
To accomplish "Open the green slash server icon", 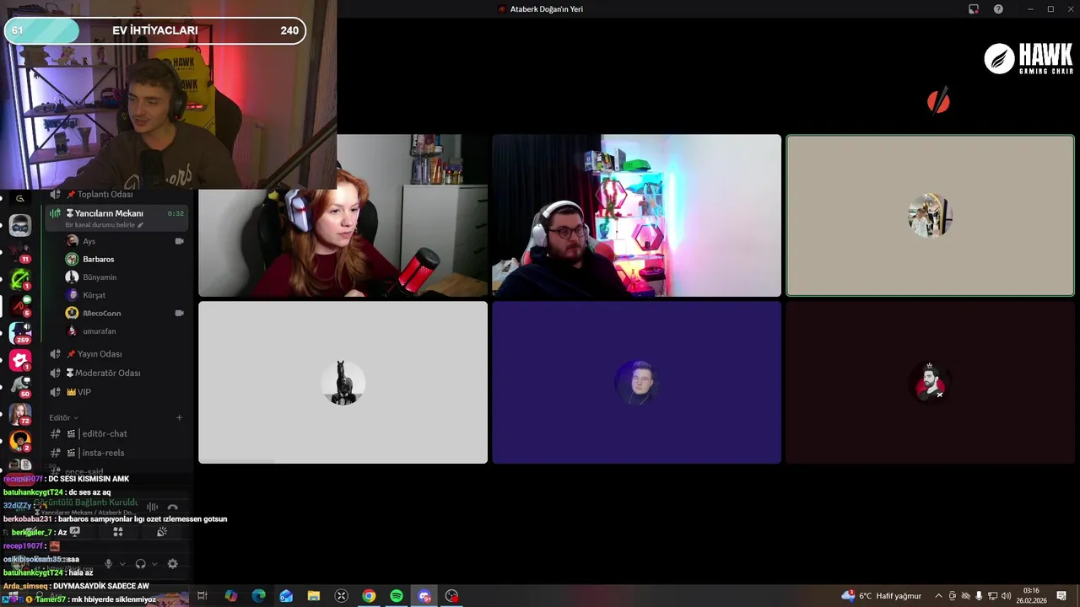I will [x=20, y=278].
